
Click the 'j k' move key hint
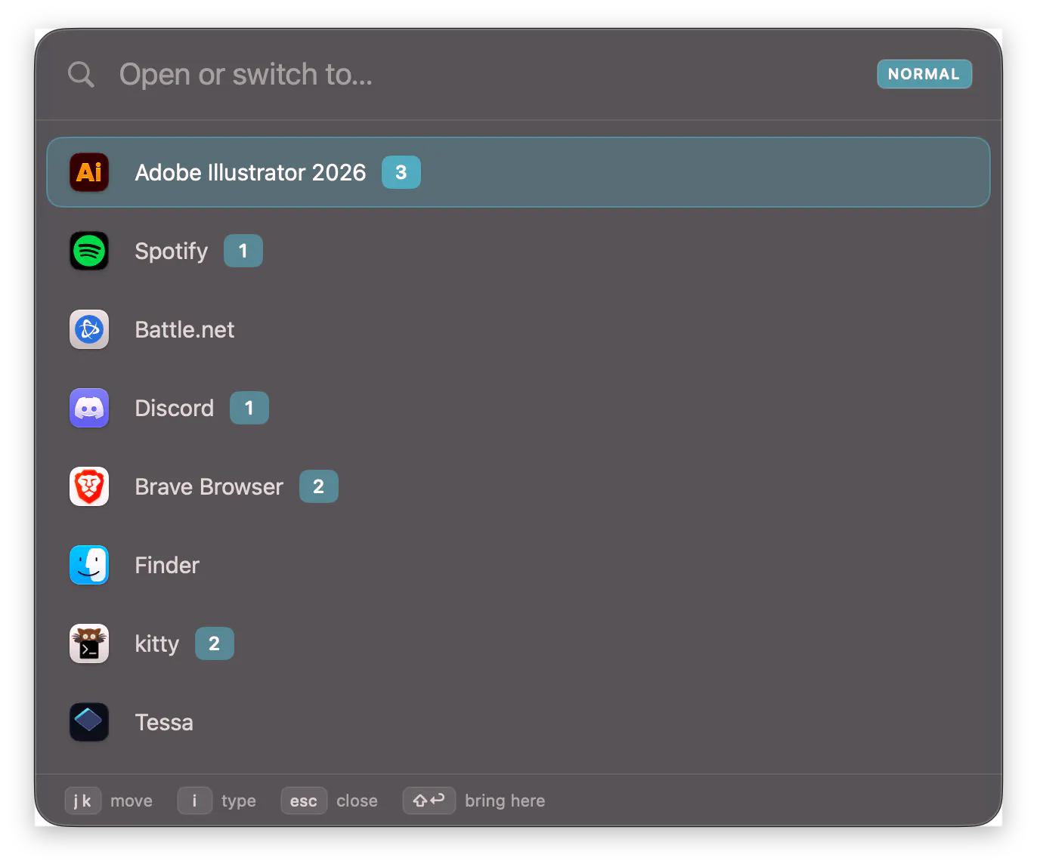[83, 801]
